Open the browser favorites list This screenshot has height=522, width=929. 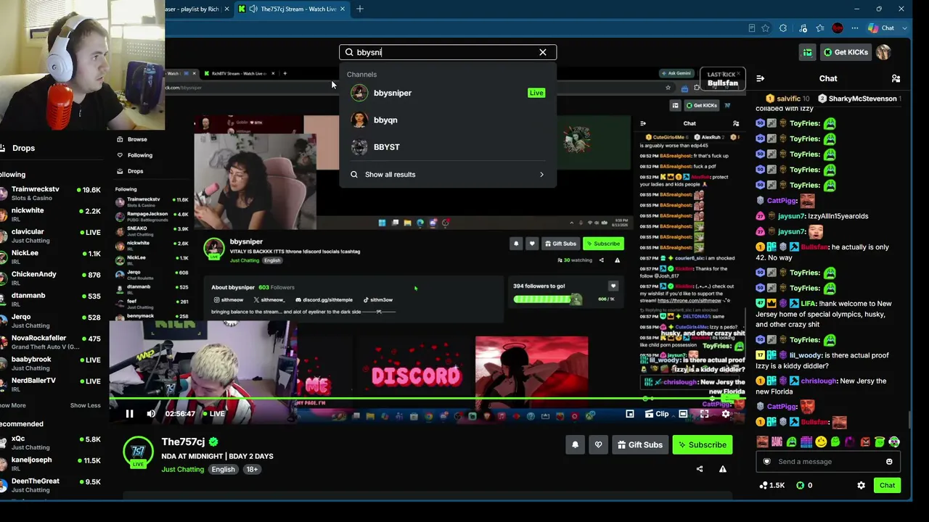(x=820, y=28)
